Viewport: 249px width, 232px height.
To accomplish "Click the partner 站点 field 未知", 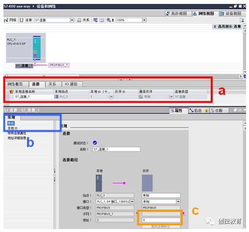I will [x=161, y=196].
